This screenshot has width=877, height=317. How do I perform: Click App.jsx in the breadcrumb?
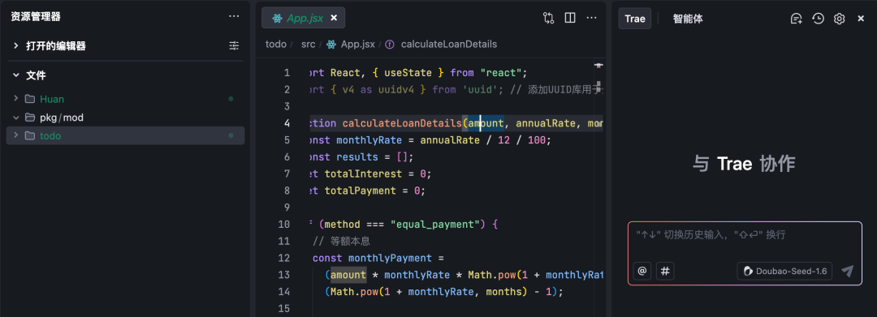(358, 44)
